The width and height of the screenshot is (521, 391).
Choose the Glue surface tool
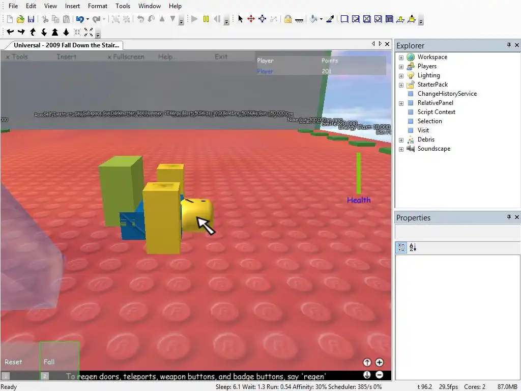coord(356,19)
